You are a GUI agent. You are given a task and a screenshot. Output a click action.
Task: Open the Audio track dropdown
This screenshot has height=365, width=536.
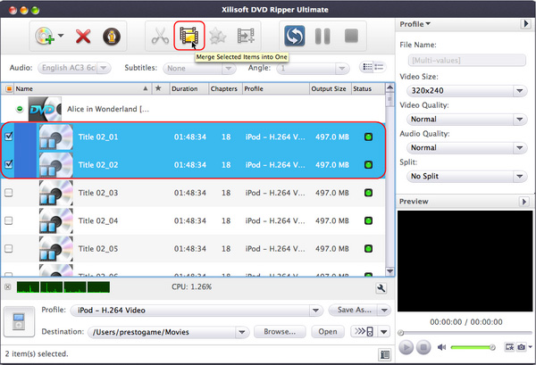(74, 68)
